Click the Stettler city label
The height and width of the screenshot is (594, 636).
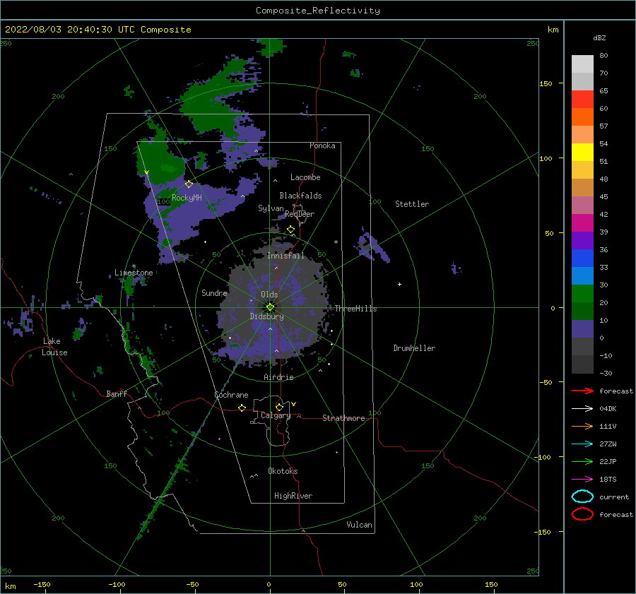[x=412, y=204]
